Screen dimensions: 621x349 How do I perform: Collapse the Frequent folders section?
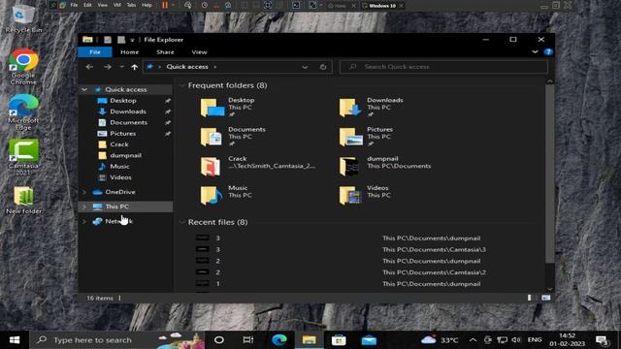point(182,85)
